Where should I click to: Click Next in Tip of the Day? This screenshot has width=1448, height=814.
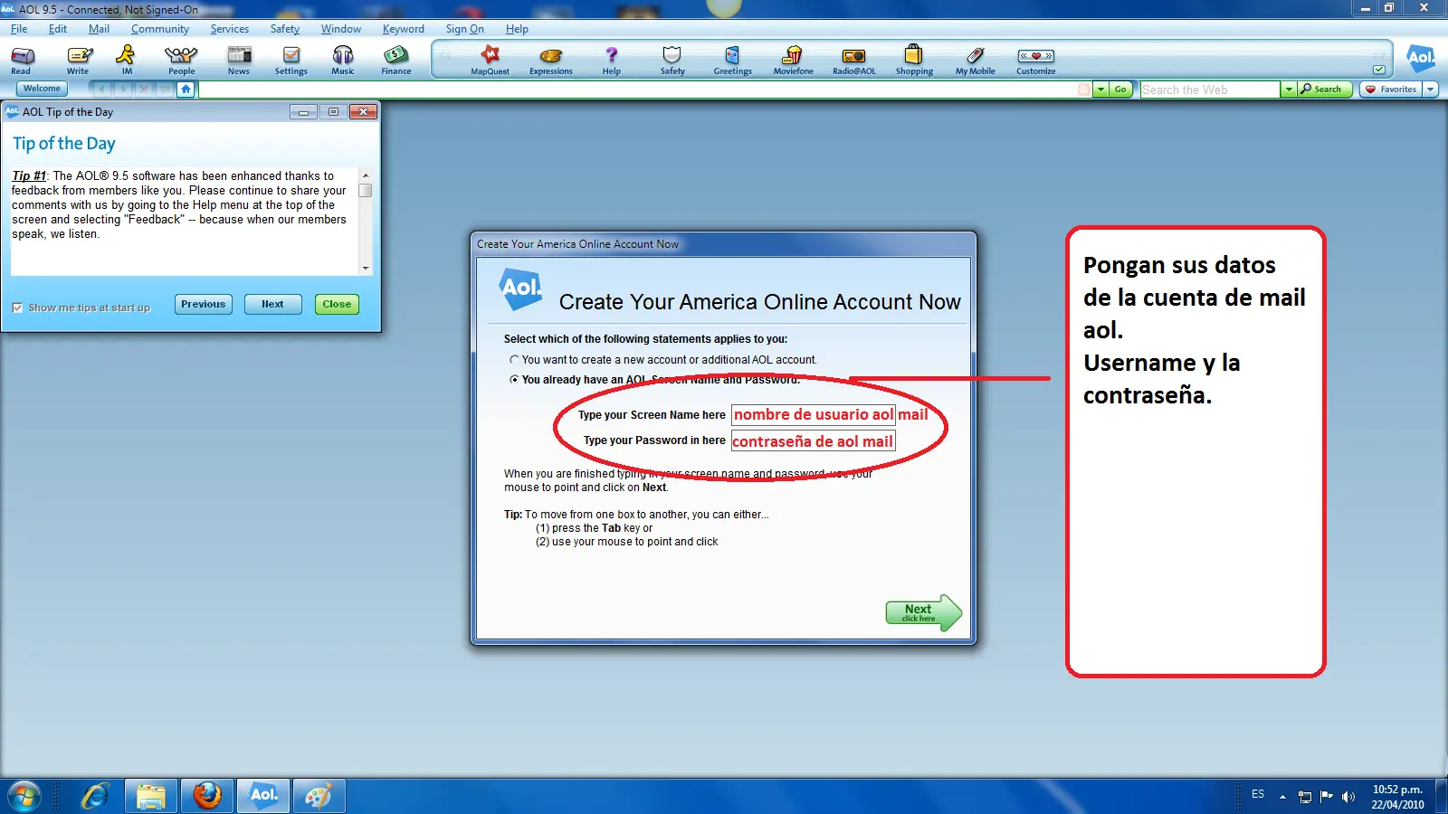pyautogui.click(x=273, y=305)
